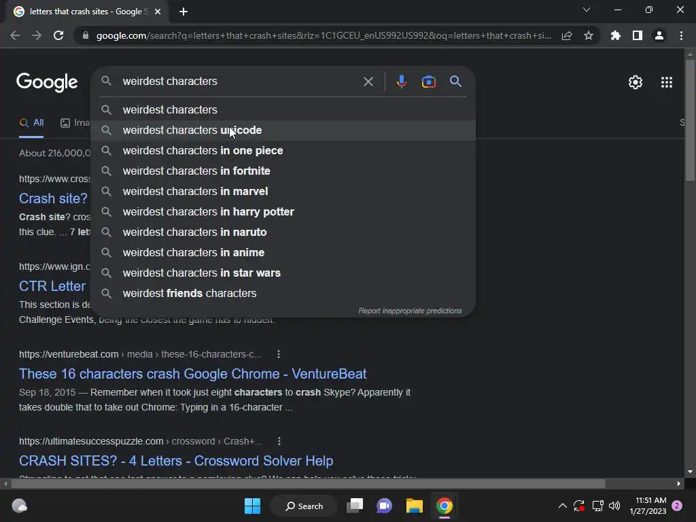Click Chrome icon in the taskbar
This screenshot has width=696, height=522.
(445, 506)
